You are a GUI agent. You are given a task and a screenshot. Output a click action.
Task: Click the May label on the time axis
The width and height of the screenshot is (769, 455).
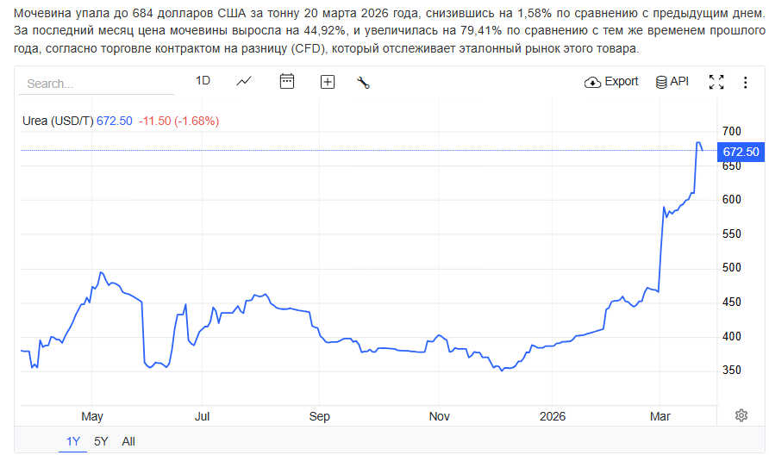pyautogui.click(x=92, y=416)
